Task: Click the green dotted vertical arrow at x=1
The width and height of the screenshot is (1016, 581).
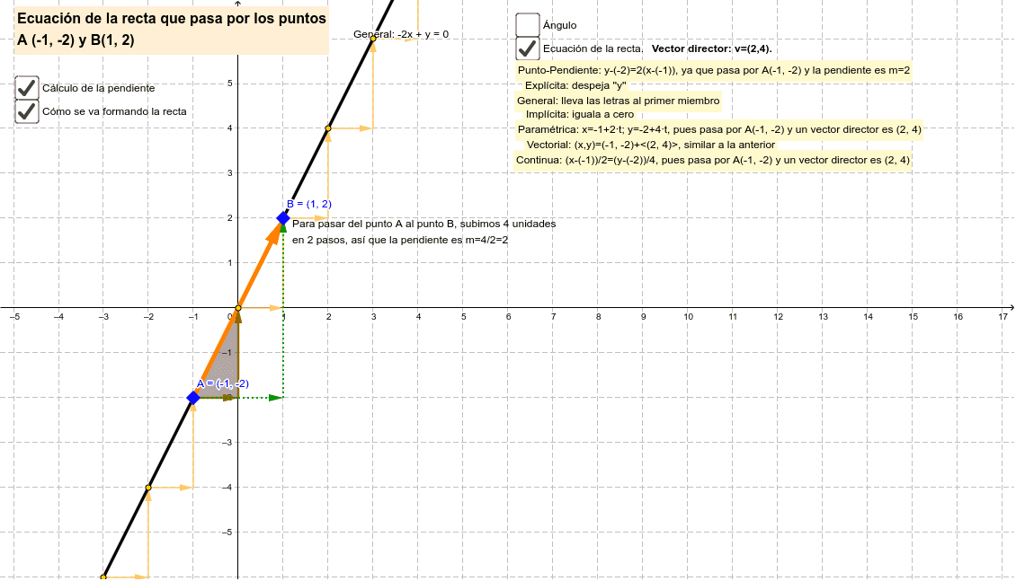Action: [x=283, y=311]
